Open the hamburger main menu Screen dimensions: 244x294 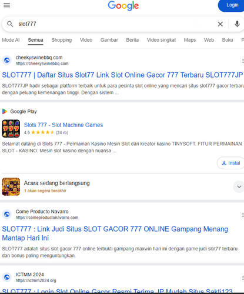[6, 5]
